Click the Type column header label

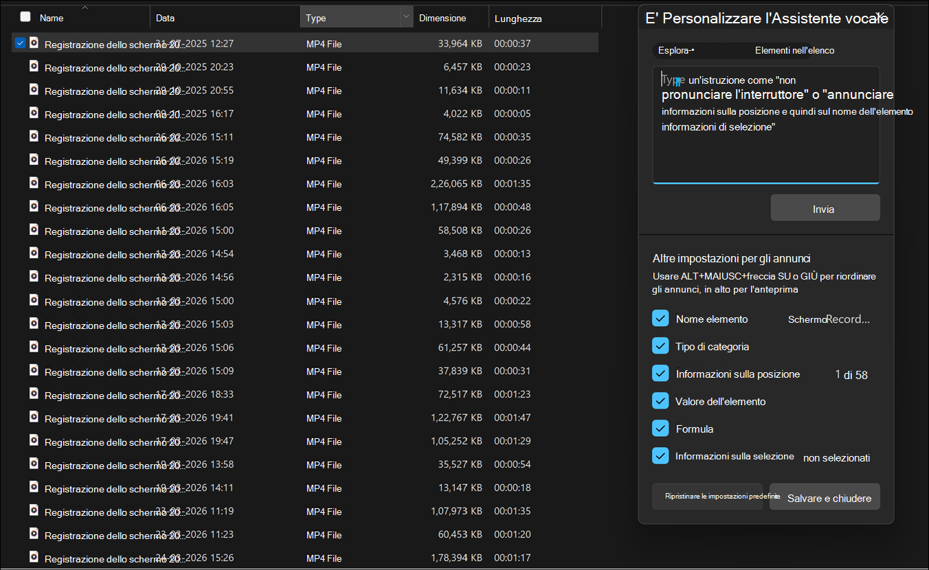(316, 18)
